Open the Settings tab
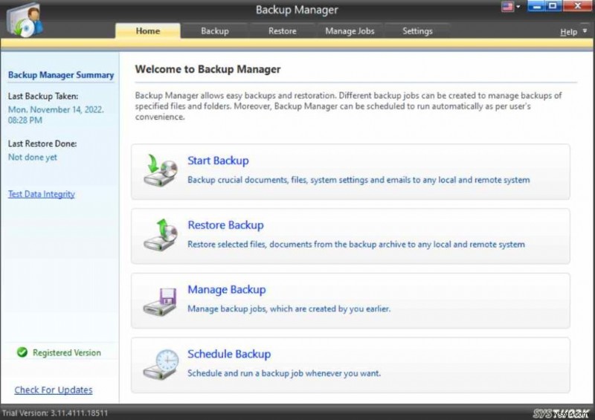 [x=417, y=31]
